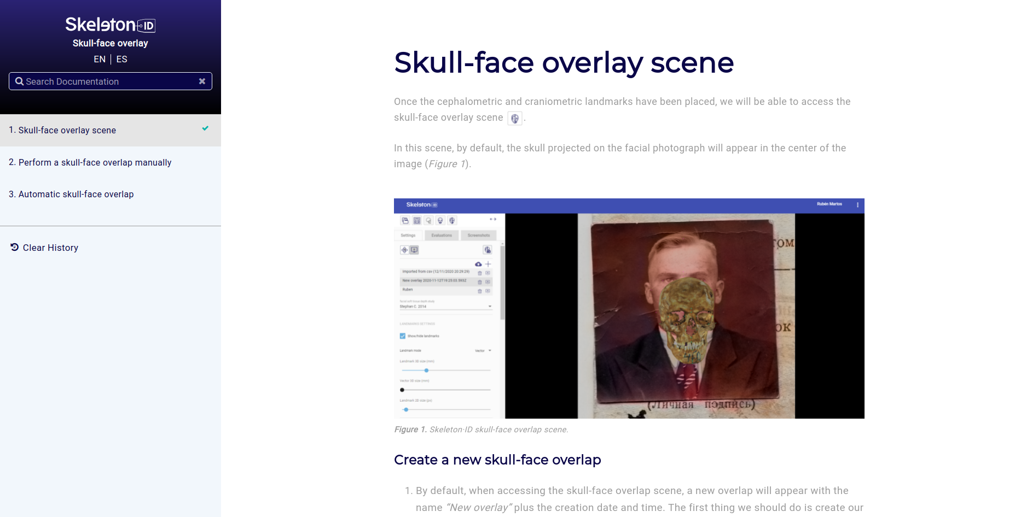This screenshot has width=1015, height=517.
Task: Click the cloud upload icon above the overlay list
Action: (478, 264)
